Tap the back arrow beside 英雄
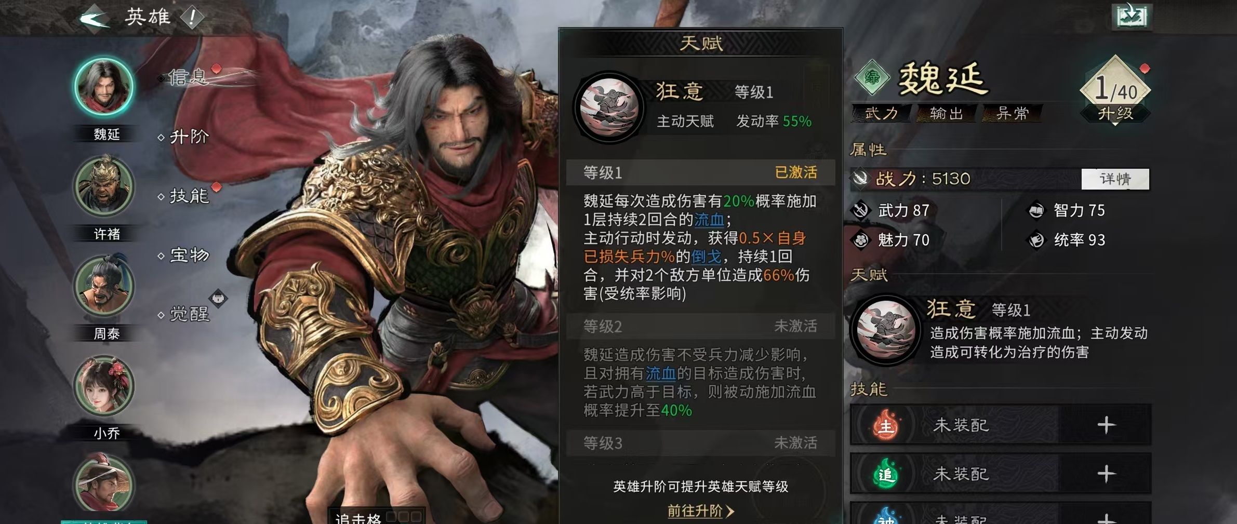The height and width of the screenshot is (524, 1237). [95, 19]
